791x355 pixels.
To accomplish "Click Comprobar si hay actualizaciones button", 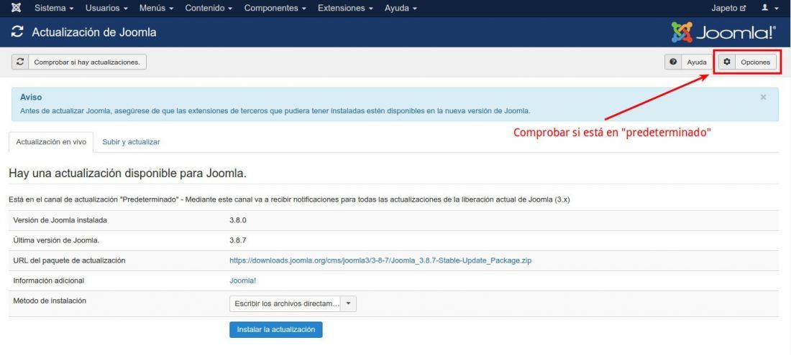I will coord(79,62).
